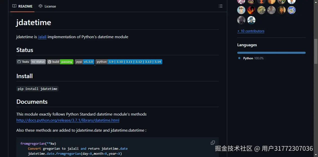Click the Documents section heading
318x157 pixels.
tap(32, 102)
